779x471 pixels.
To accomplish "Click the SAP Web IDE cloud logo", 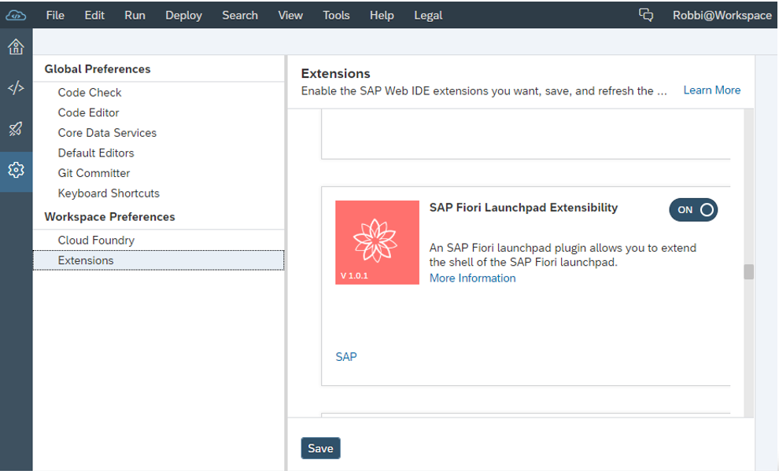I will [x=16, y=16].
